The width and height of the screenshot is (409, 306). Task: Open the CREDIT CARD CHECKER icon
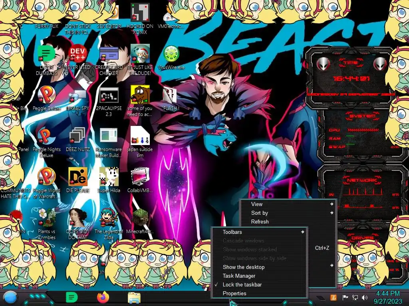point(109,53)
